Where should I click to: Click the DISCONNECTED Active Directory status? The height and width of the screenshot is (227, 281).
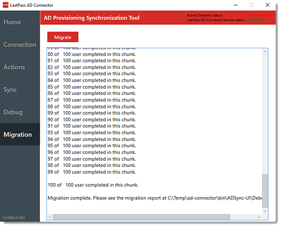259,15
